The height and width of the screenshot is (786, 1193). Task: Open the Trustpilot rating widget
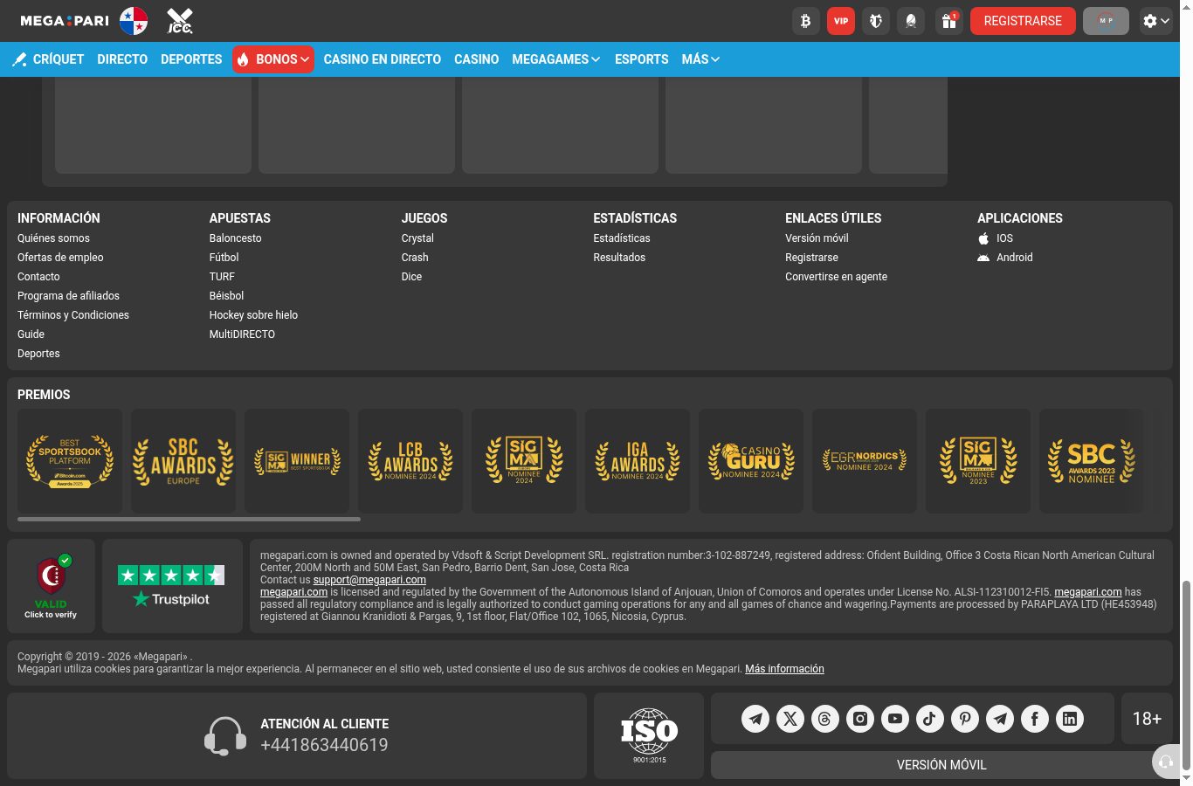[x=172, y=586]
